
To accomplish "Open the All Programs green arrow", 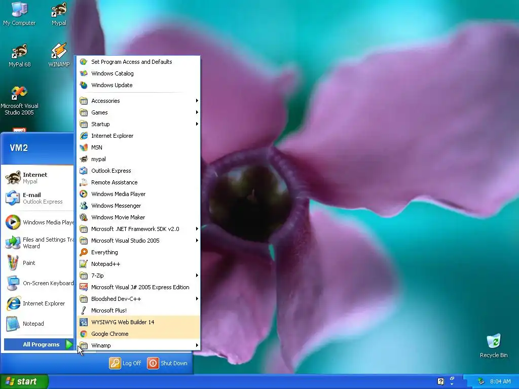I will click(69, 344).
